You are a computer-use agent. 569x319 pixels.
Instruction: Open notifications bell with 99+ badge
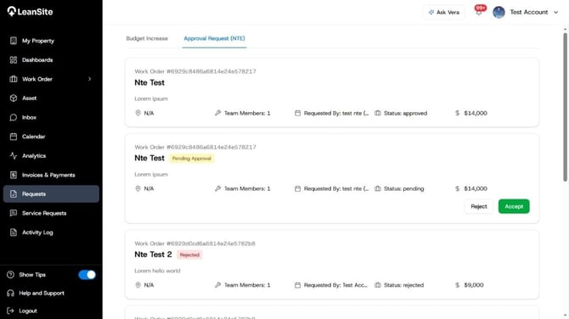coord(479,12)
